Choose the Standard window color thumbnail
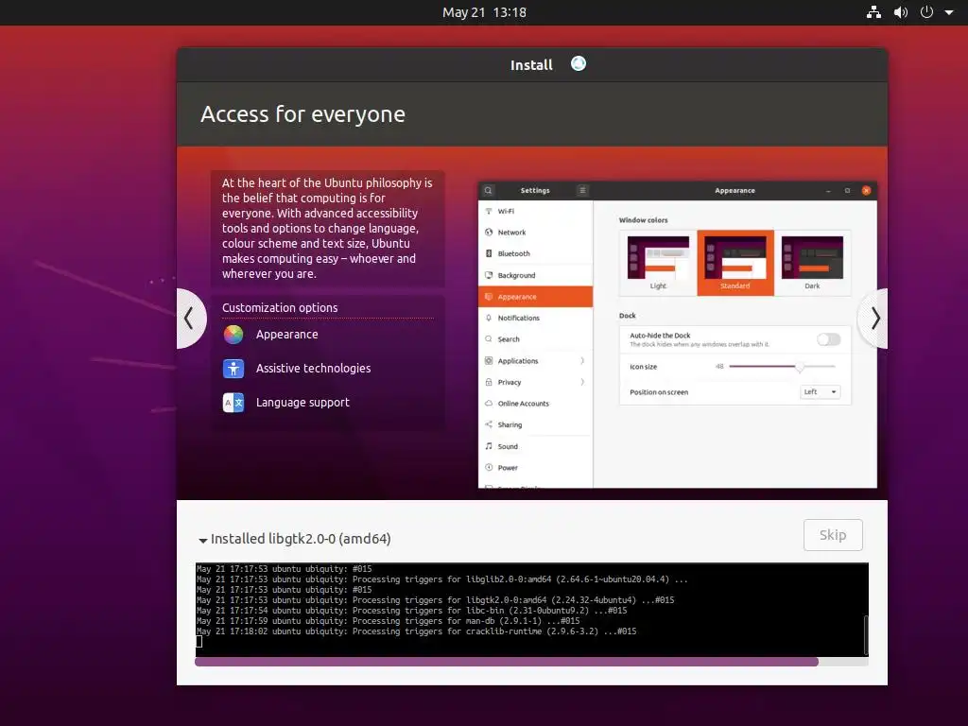968x726 pixels. [735, 263]
